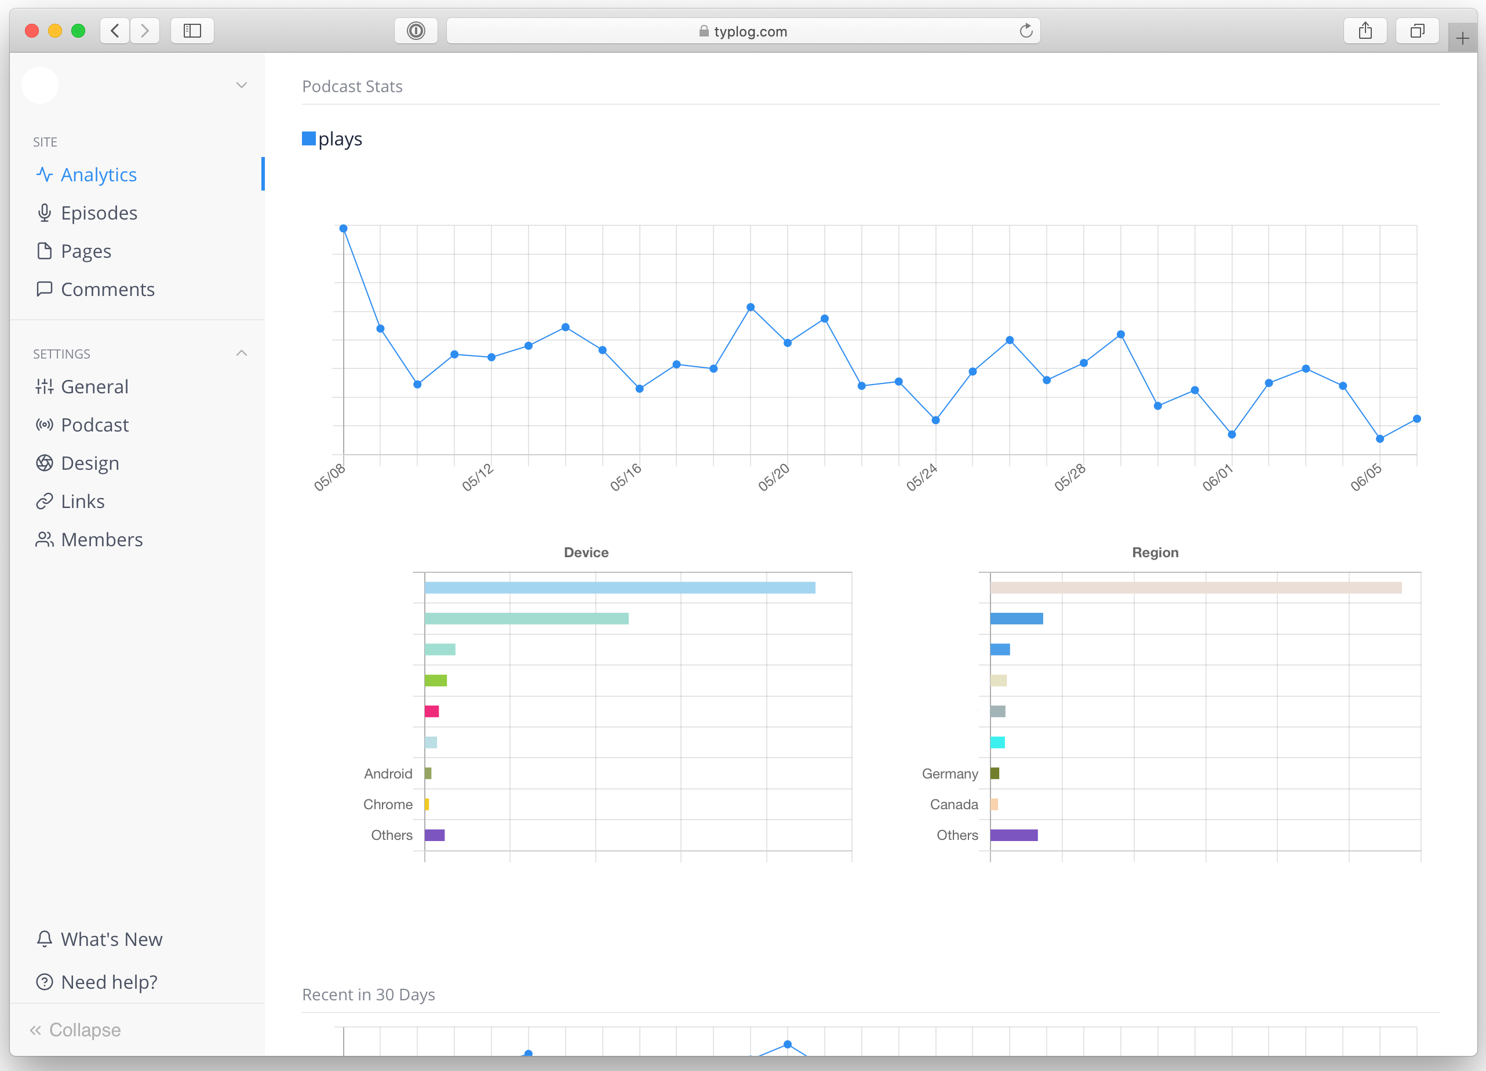Click the 05/08 data point on plays chart
1486x1071 pixels.
tap(343, 228)
